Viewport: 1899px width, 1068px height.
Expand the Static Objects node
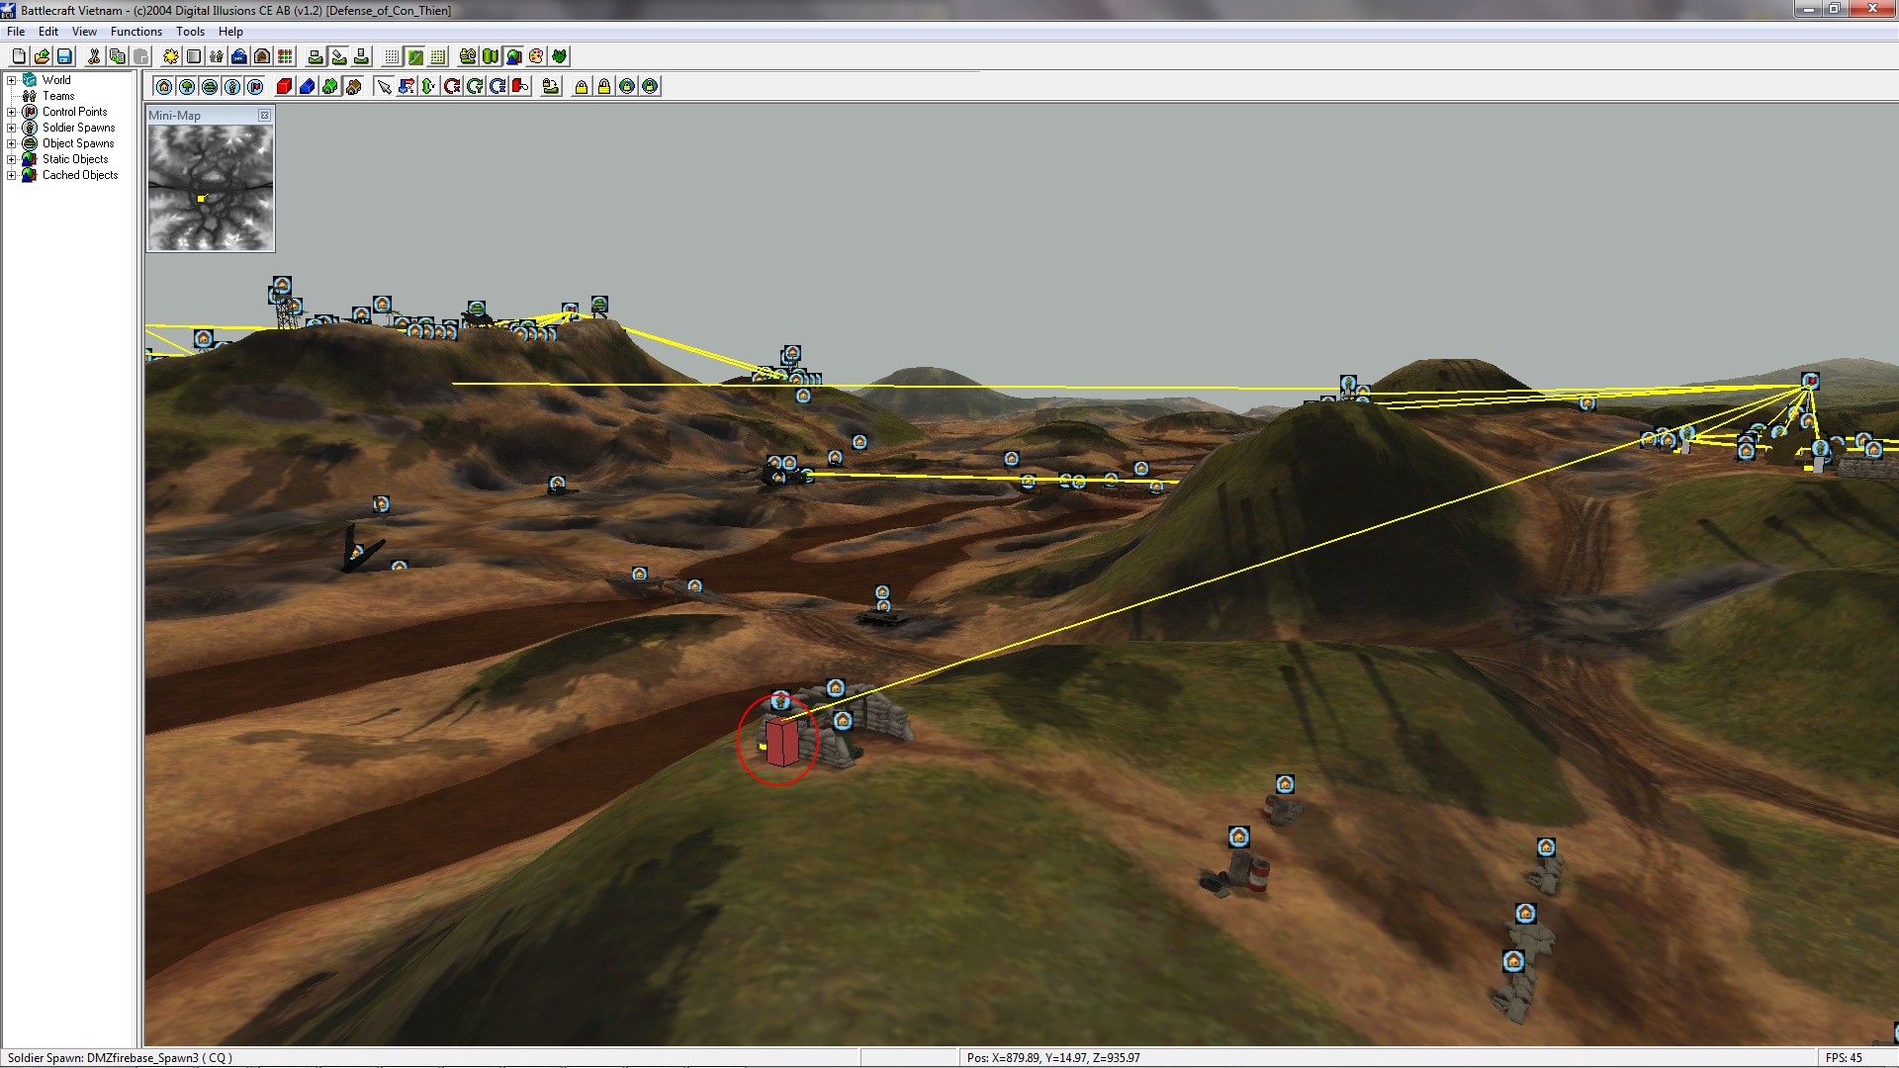click(12, 159)
